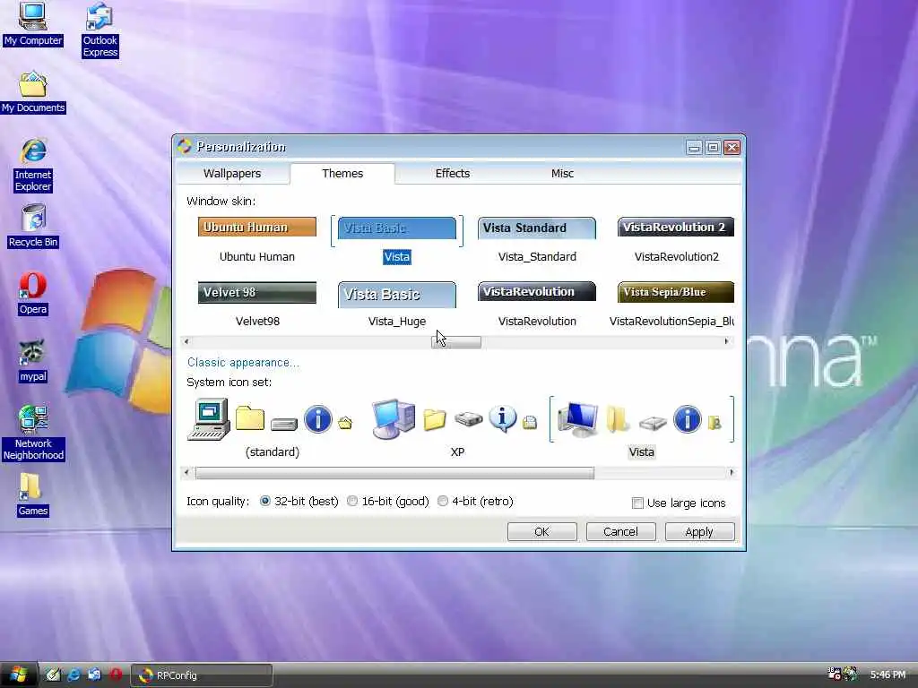Click the Personalization title bar icon
Image resolution: width=918 pixels, height=688 pixels.
point(185,146)
